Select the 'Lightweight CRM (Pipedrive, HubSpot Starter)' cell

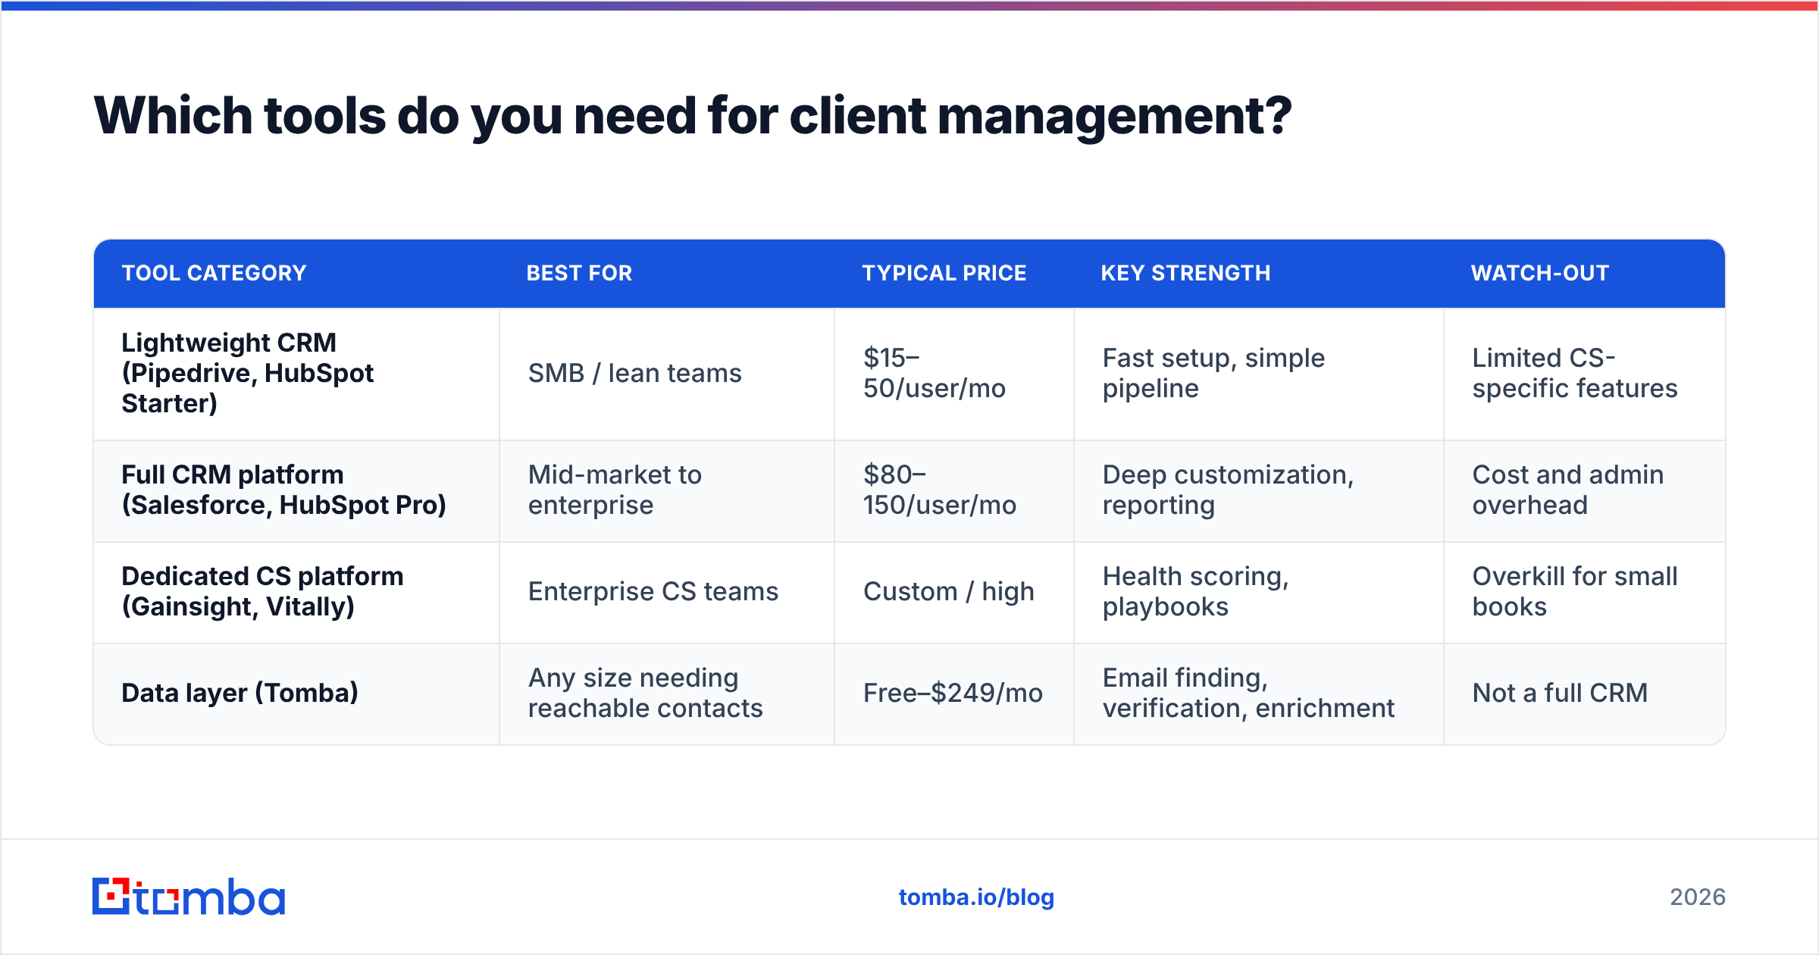296,374
